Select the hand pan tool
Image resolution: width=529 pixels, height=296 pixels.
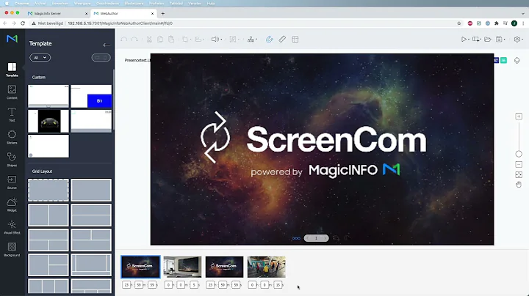click(x=519, y=185)
